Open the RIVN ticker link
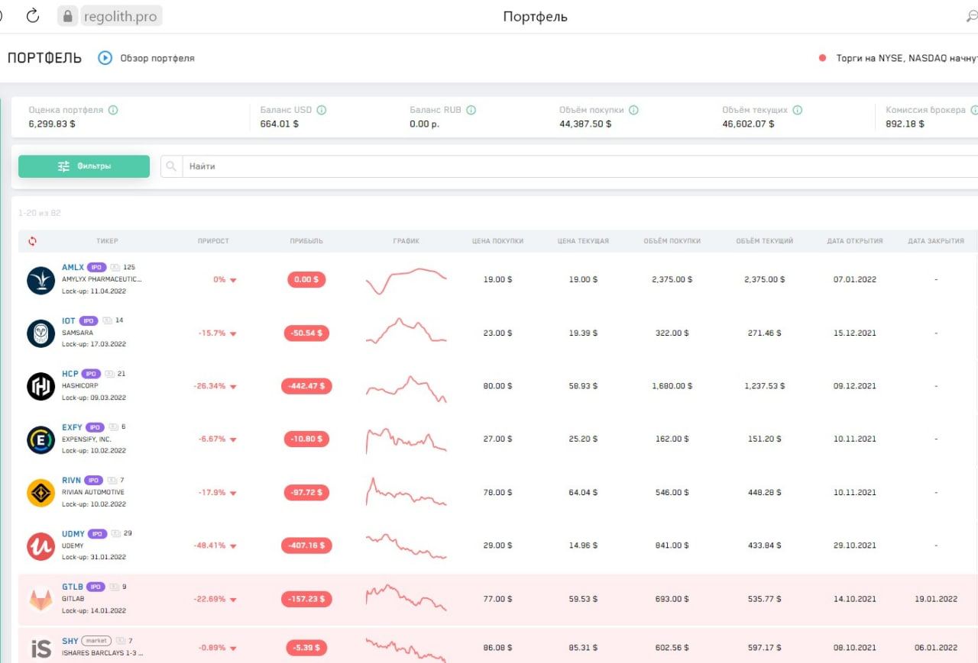This screenshot has width=978, height=663. [x=71, y=481]
